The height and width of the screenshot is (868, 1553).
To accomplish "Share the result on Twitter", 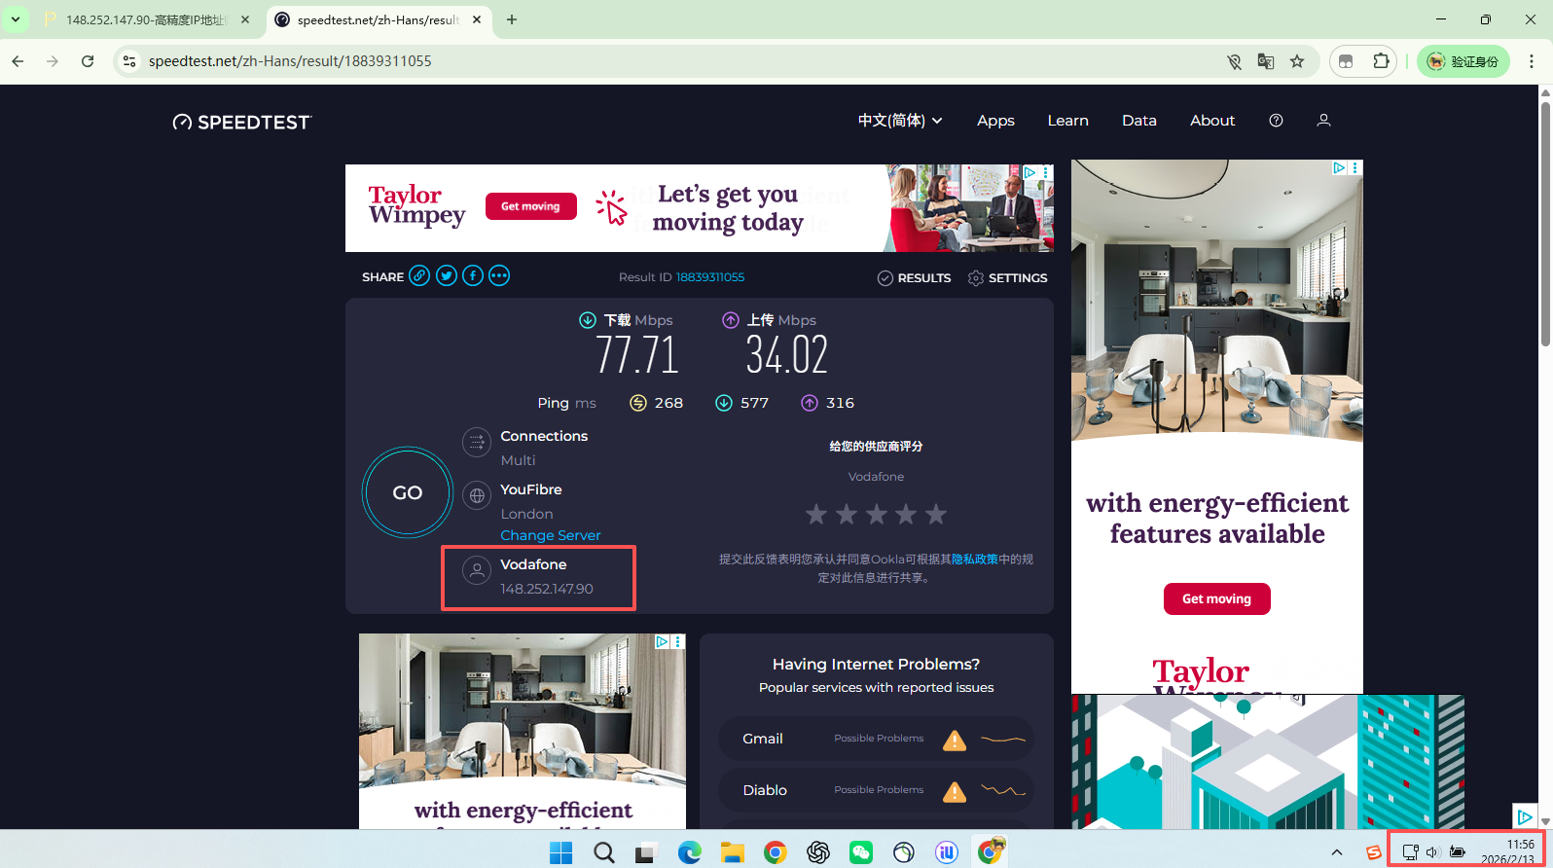I will 447,276.
